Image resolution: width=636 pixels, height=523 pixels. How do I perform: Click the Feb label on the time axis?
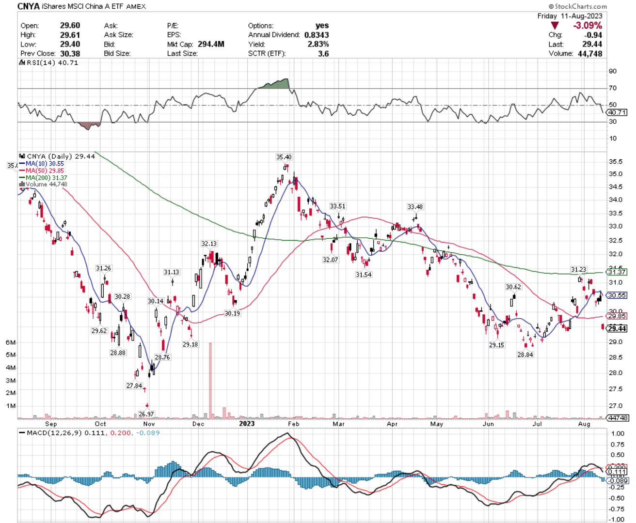coord(293,424)
